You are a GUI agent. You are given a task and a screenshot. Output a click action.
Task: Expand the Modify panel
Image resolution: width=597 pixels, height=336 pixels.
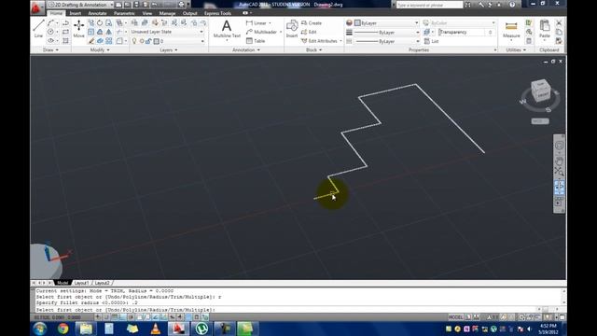tap(100, 49)
